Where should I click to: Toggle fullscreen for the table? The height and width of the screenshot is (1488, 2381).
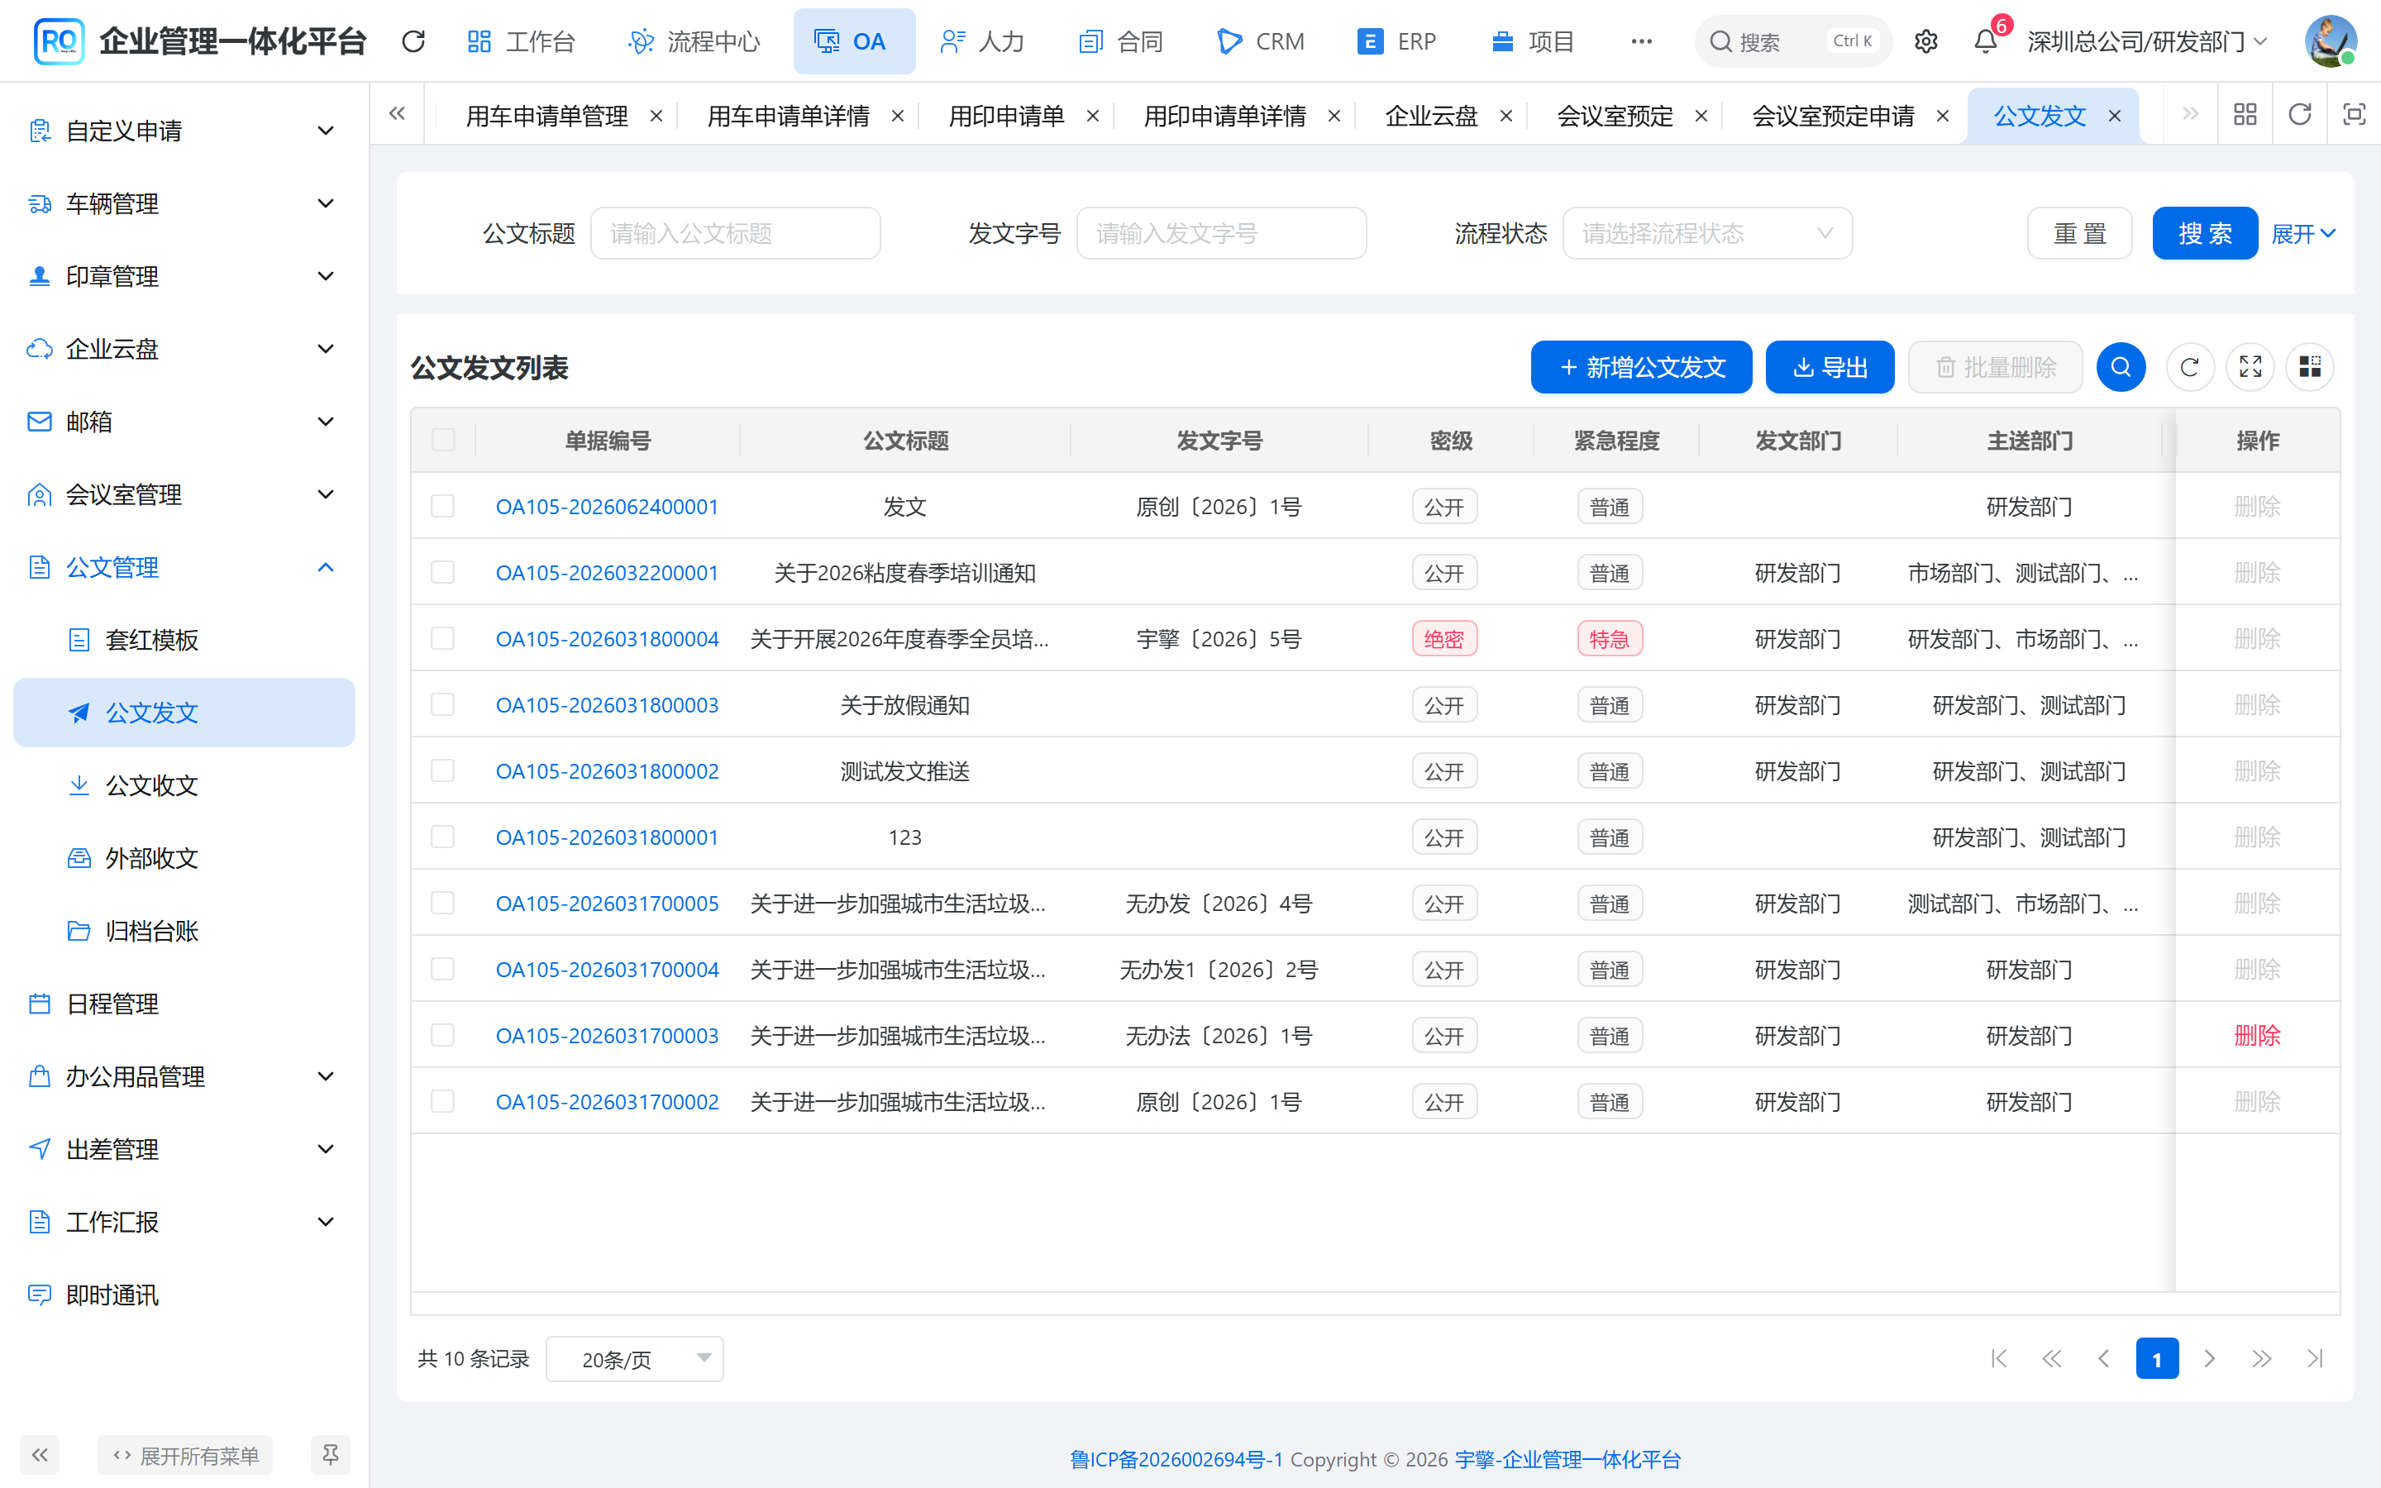pos(2250,367)
